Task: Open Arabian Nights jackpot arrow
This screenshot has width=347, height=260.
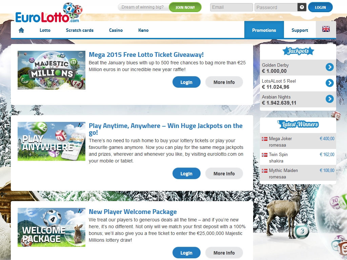Action: [329, 99]
